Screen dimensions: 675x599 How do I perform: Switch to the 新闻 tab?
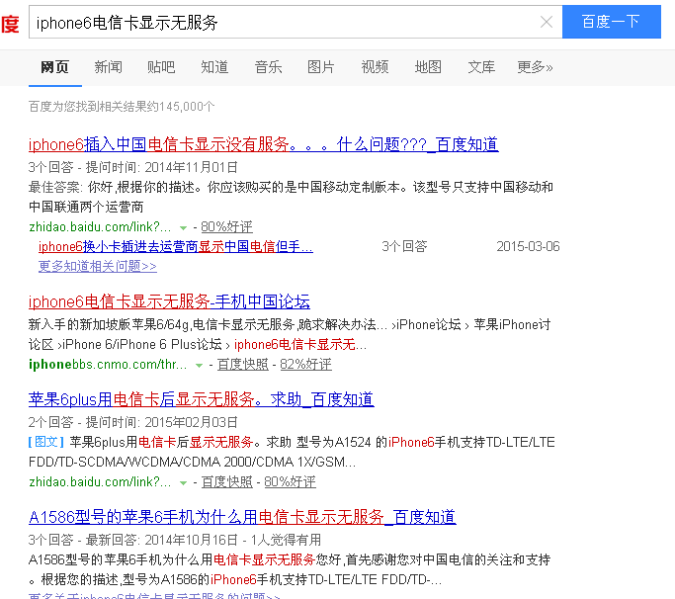pos(108,67)
